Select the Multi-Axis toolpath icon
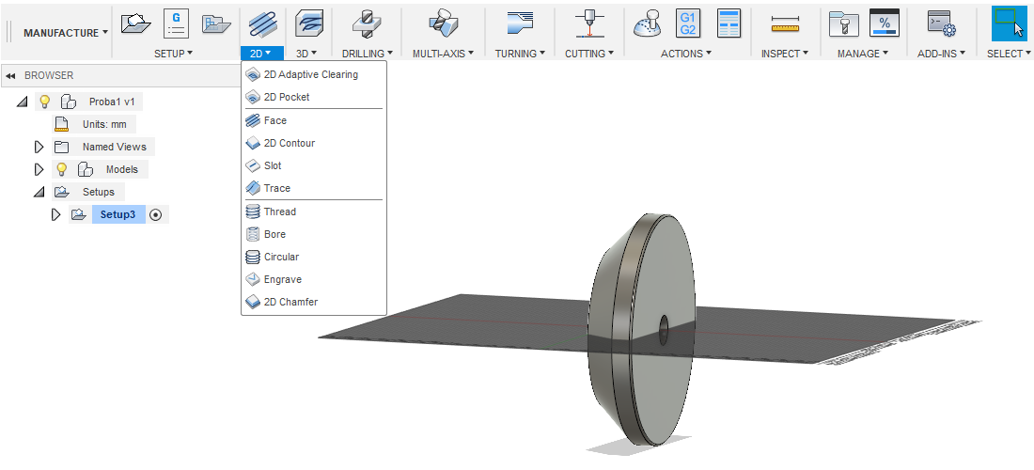Viewport: 1034px width, 470px height. (x=442, y=23)
